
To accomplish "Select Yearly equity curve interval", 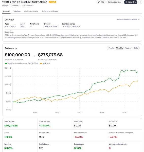I will point(111,48).
